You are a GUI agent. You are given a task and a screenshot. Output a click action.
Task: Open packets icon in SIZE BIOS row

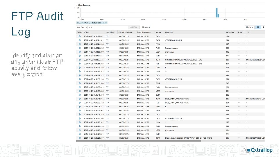point(80,103)
